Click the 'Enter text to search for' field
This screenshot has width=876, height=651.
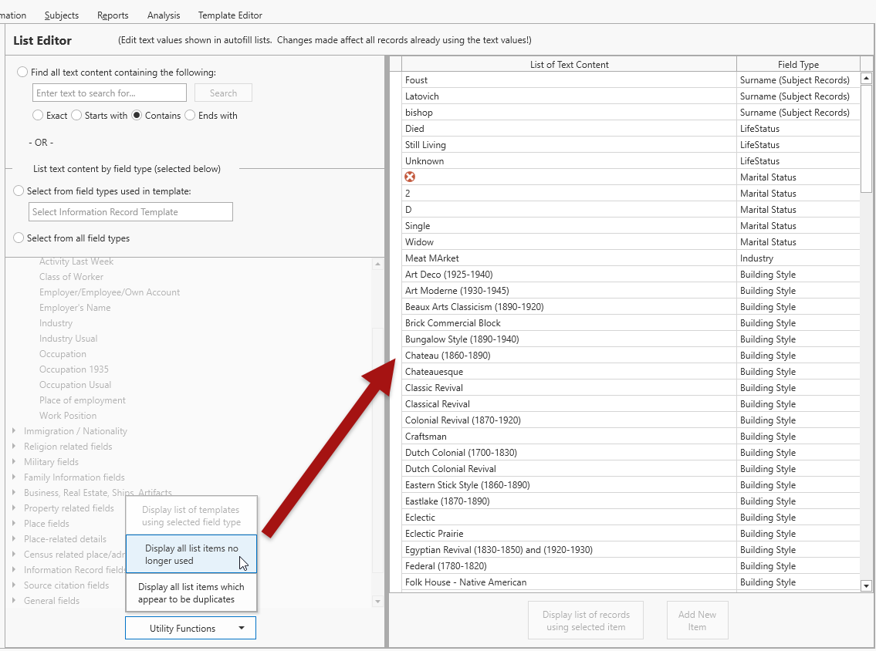tap(110, 93)
